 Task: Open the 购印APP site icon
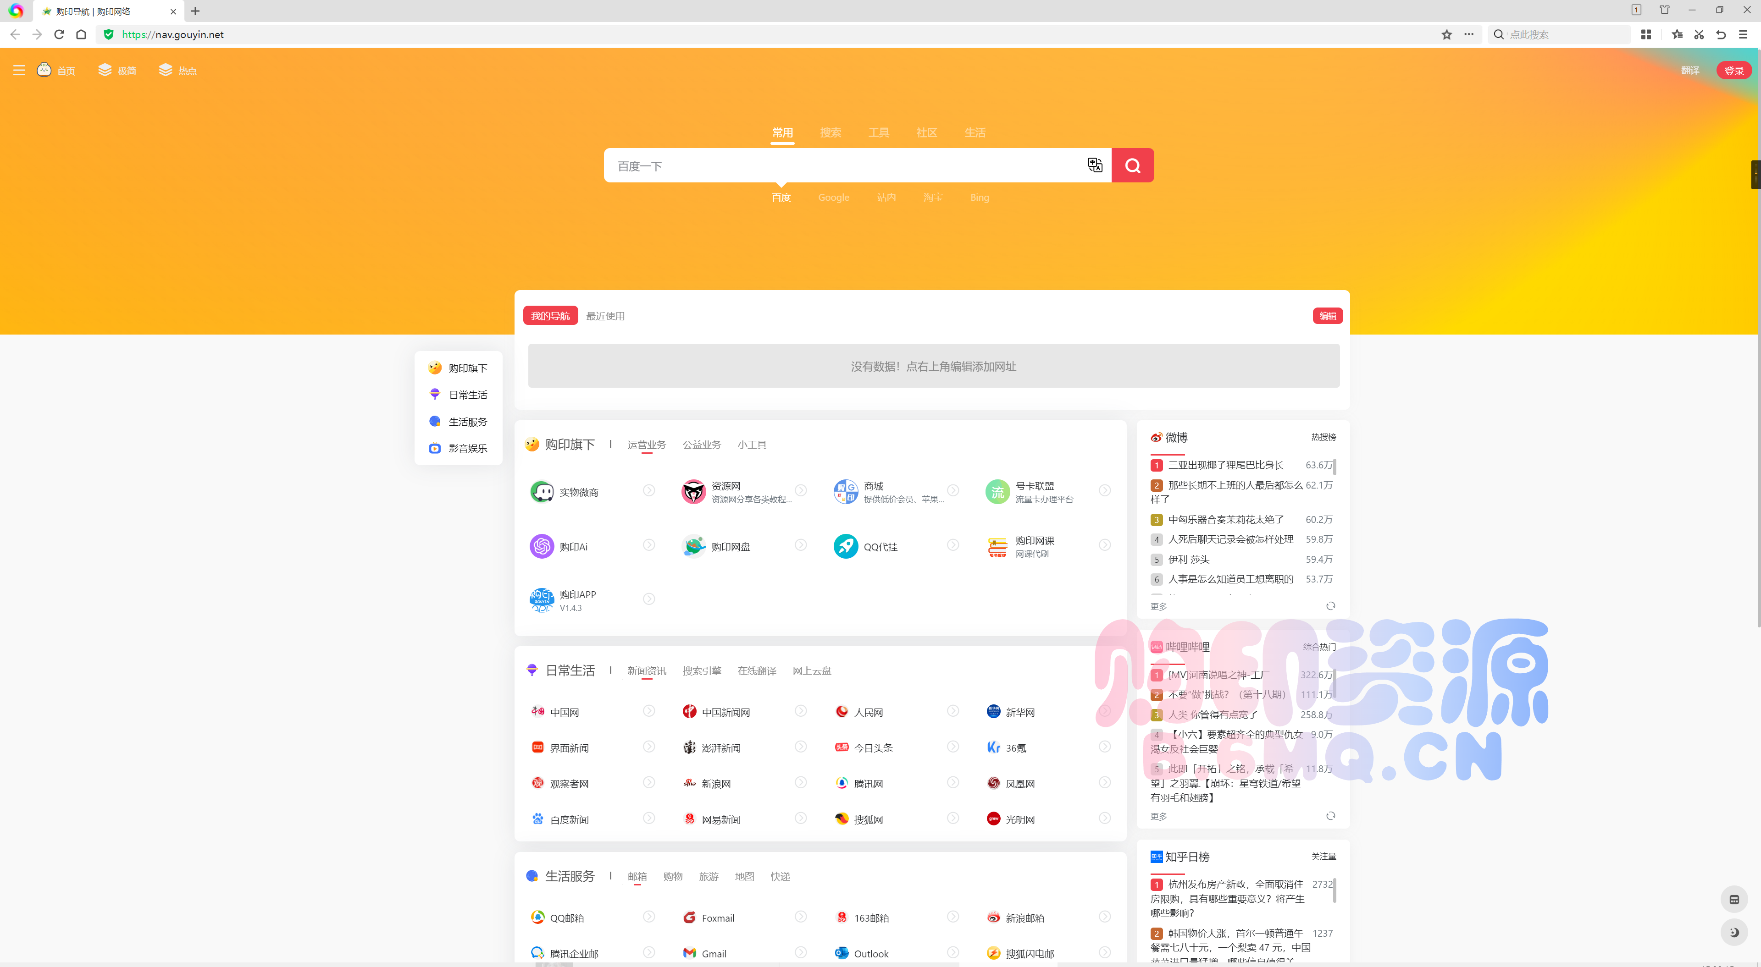pyautogui.click(x=542, y=600)
